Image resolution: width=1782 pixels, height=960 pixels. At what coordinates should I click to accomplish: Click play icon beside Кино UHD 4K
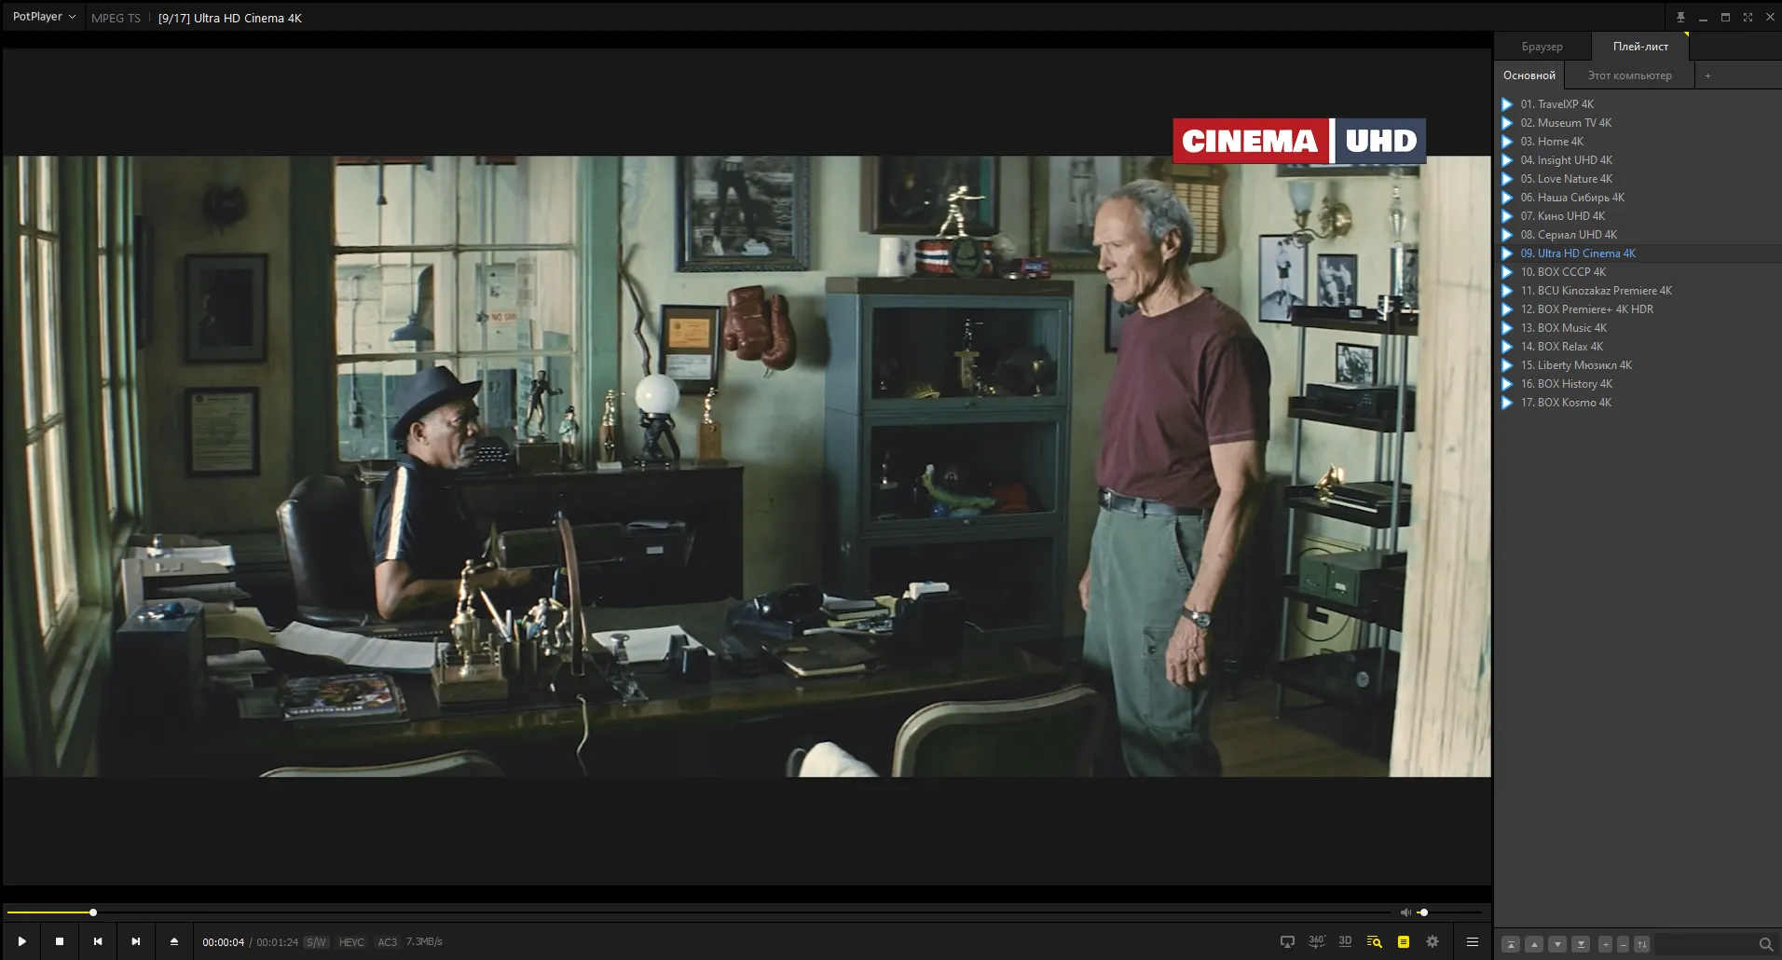tap(1507, 216)
